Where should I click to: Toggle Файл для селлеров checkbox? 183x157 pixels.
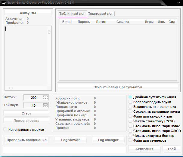click(x=130, y=140)
